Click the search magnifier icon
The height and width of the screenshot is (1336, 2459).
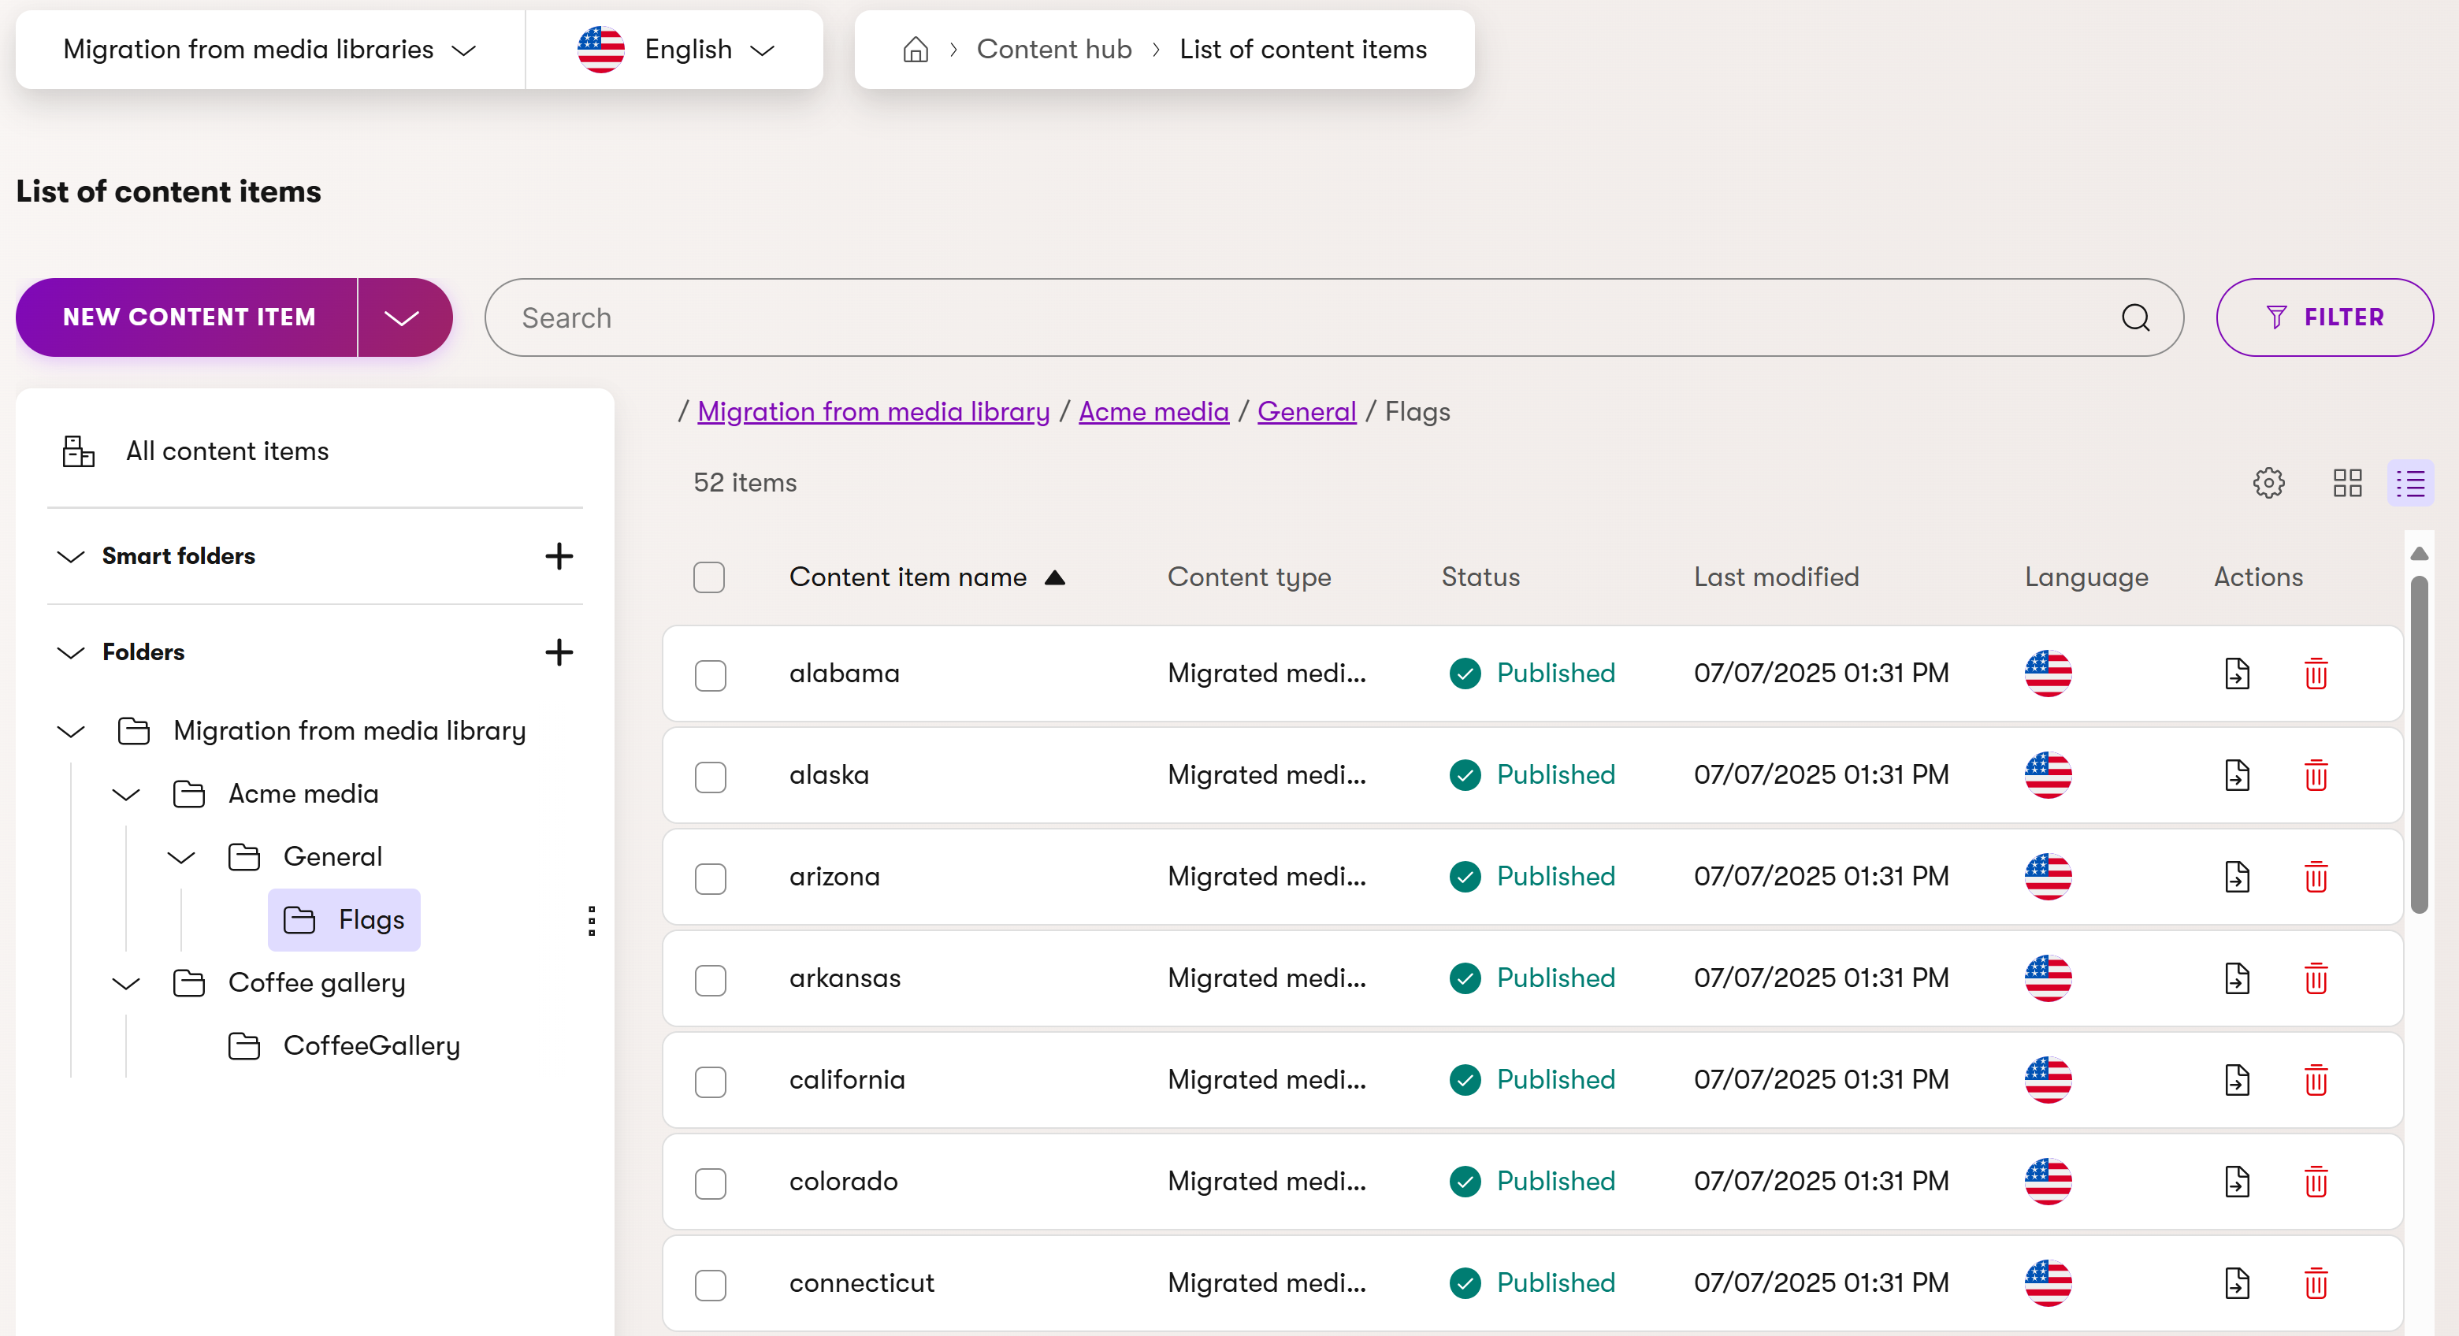click(x=2135, y=317)
